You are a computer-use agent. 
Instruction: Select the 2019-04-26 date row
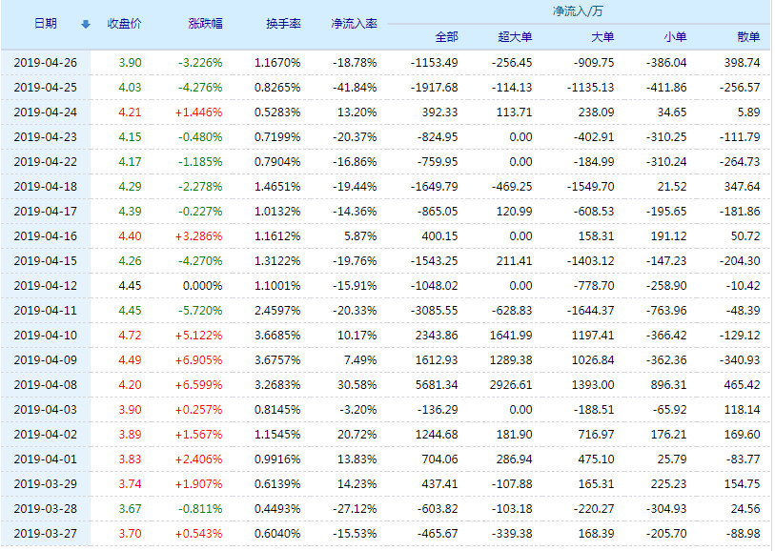pos(45,63)
